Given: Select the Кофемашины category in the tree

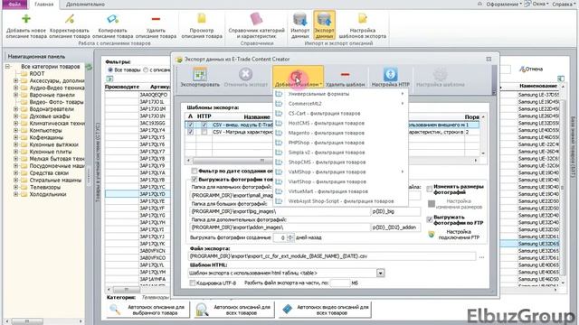Looking at the screenshot, I should click(x=45, y=137).
